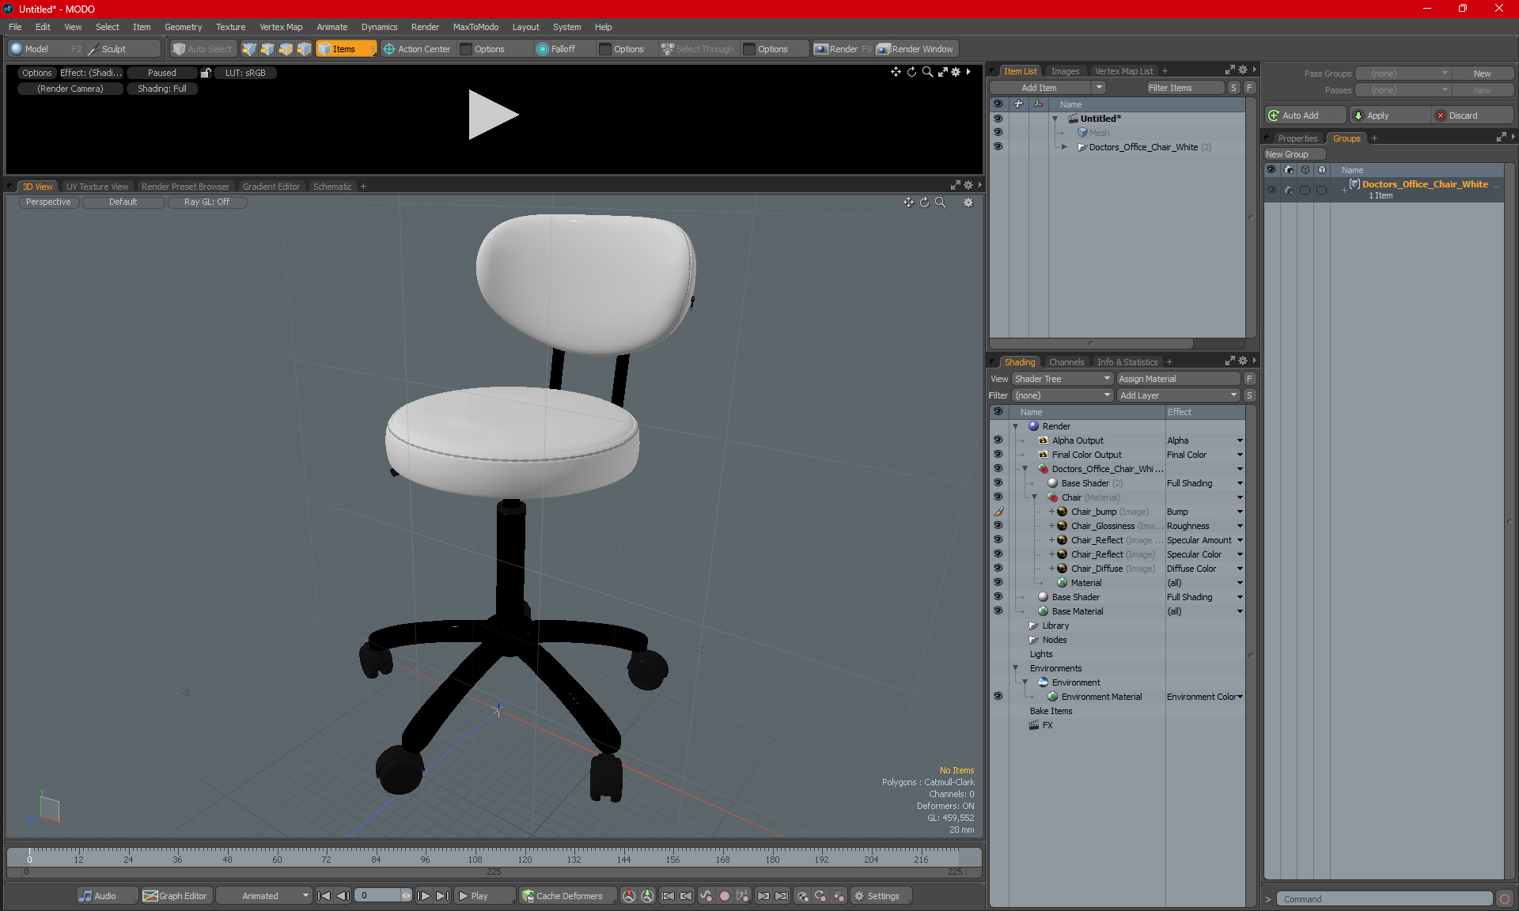Step to next frame
This screenshot has width=1519, height=911.
coord(424,896)
